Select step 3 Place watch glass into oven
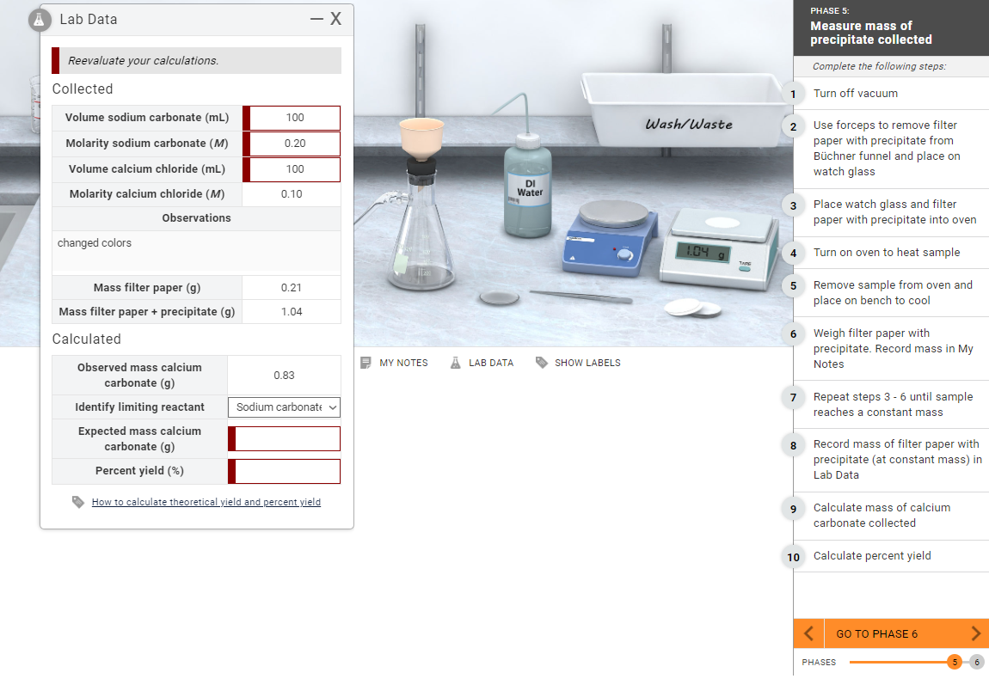The height and width of the screenshot is (691, 989). pos(891,212)
